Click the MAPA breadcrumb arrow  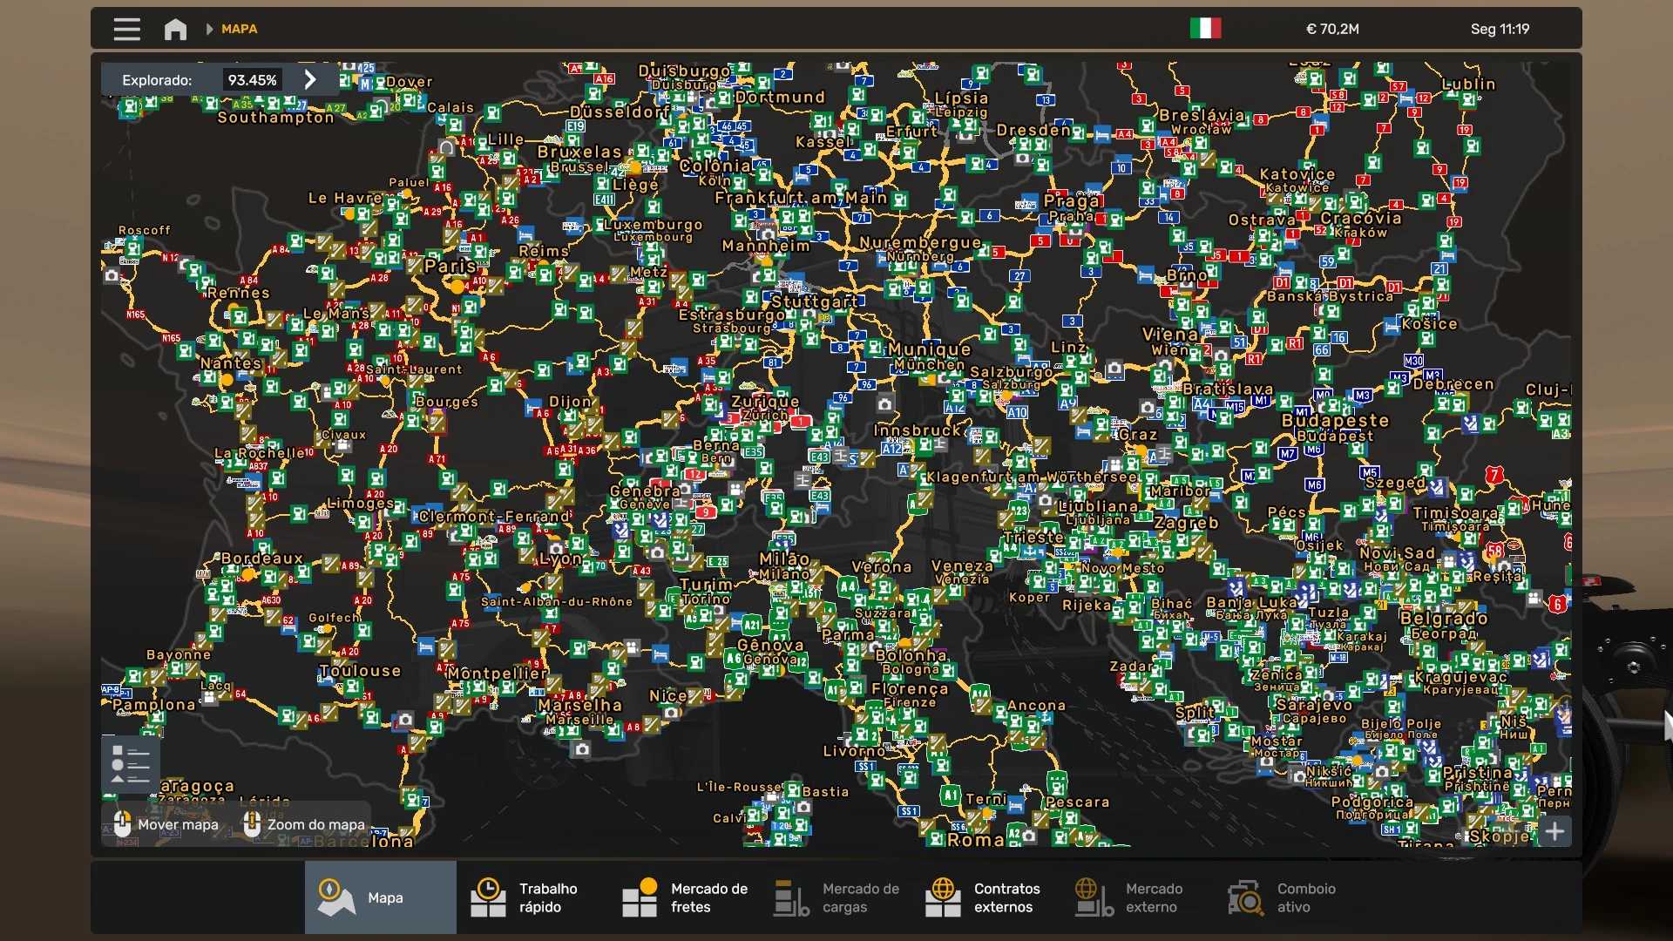(209, 29)
